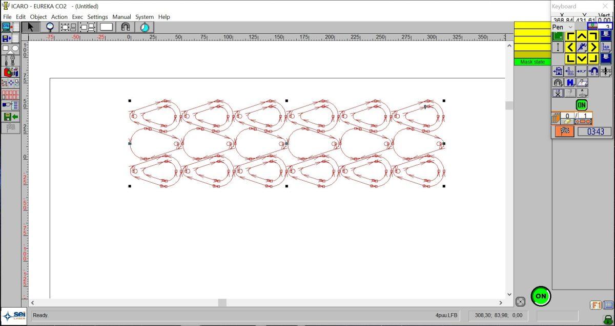Open the stopwatch time estimate tool
The image size is (615, 326).
tap(145, 27)
